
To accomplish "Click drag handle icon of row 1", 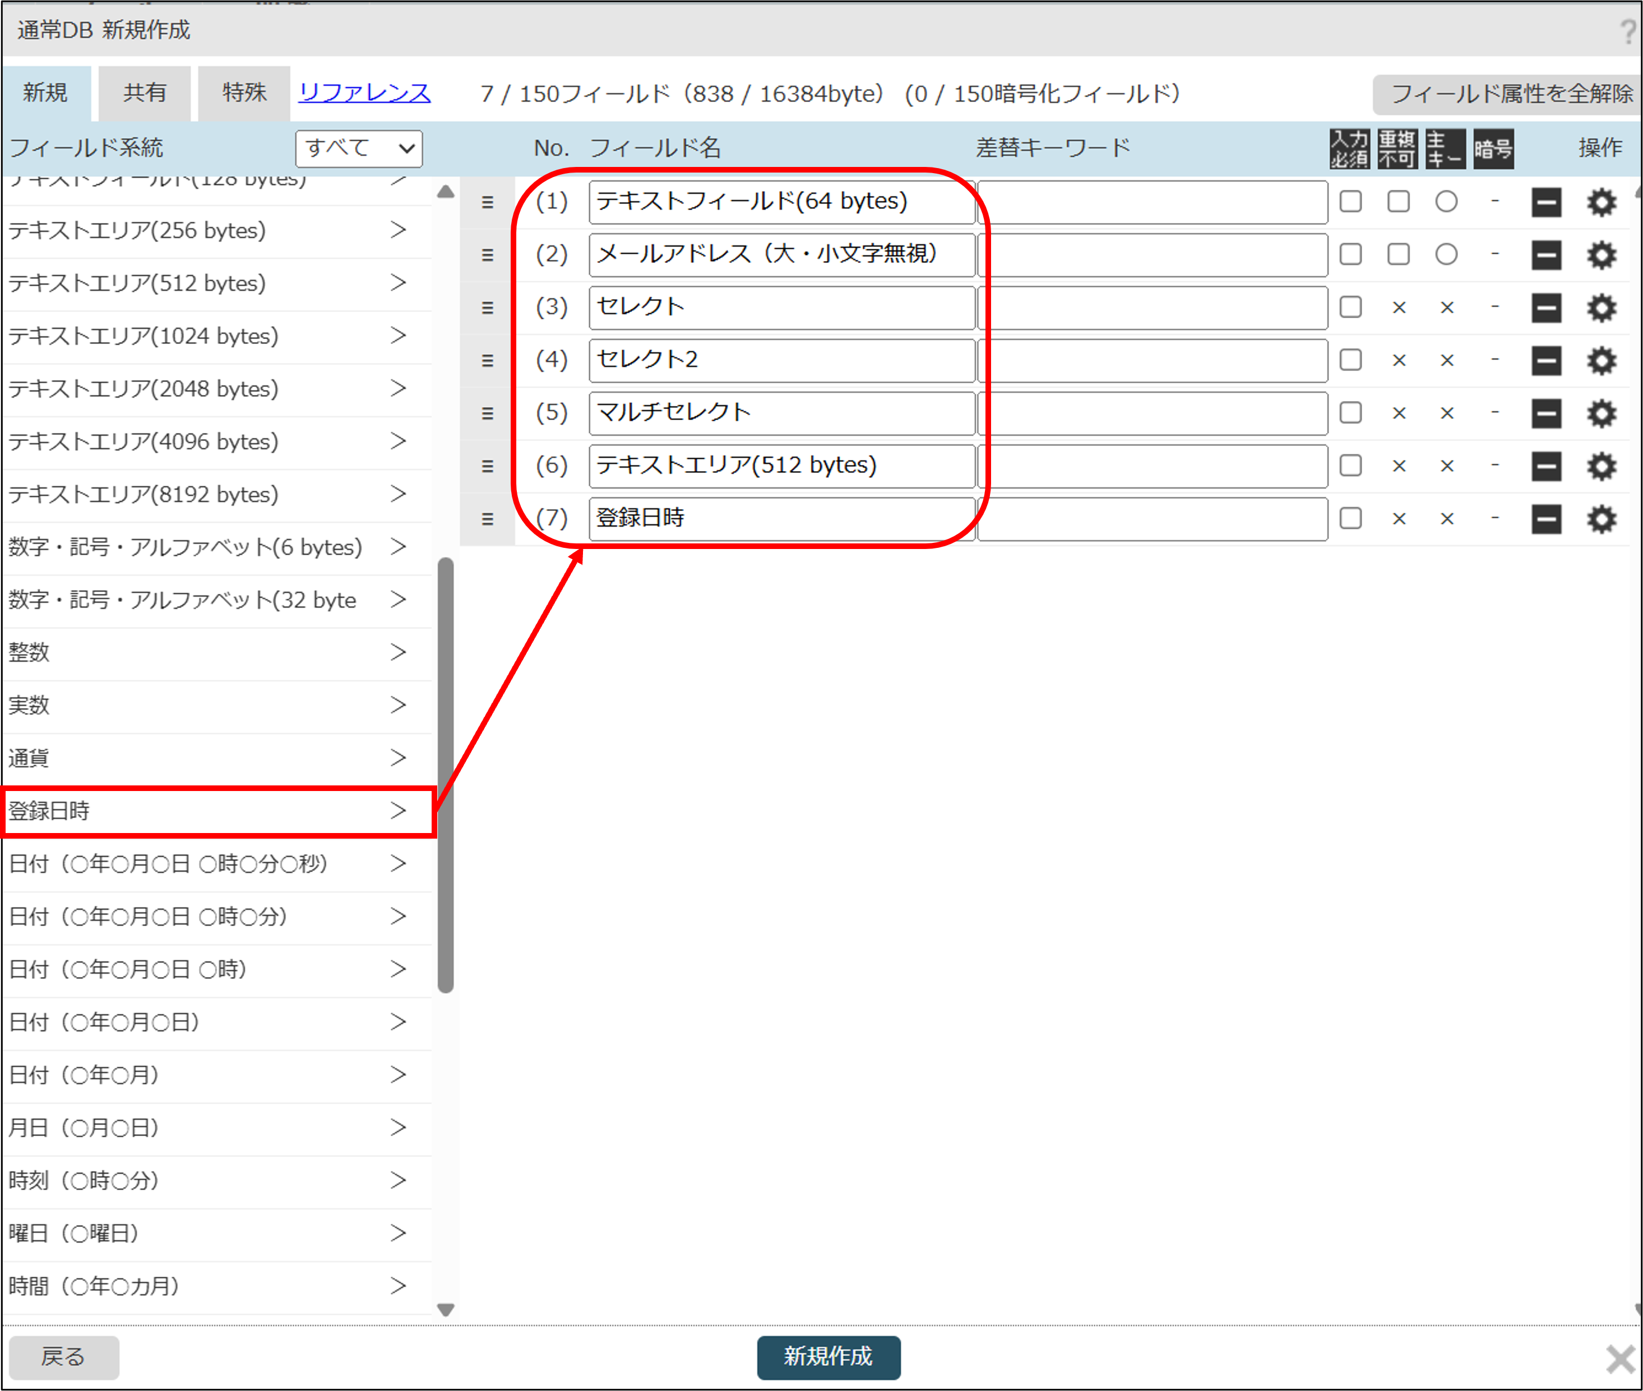I will [487, 203].
